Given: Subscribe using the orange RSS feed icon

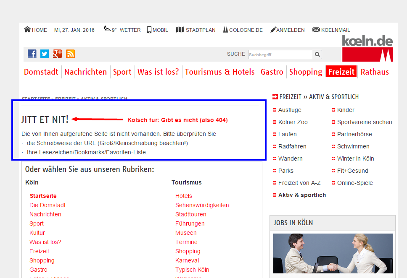Looking at the screenshot, I should coord(70,54).
